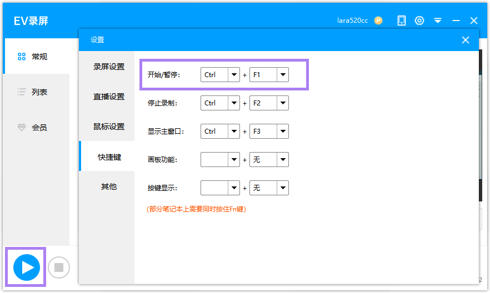Open the mobile device icon in title bar
Image resolution: width=490 pixels, height=293 pixels.
tap(402, 21)
